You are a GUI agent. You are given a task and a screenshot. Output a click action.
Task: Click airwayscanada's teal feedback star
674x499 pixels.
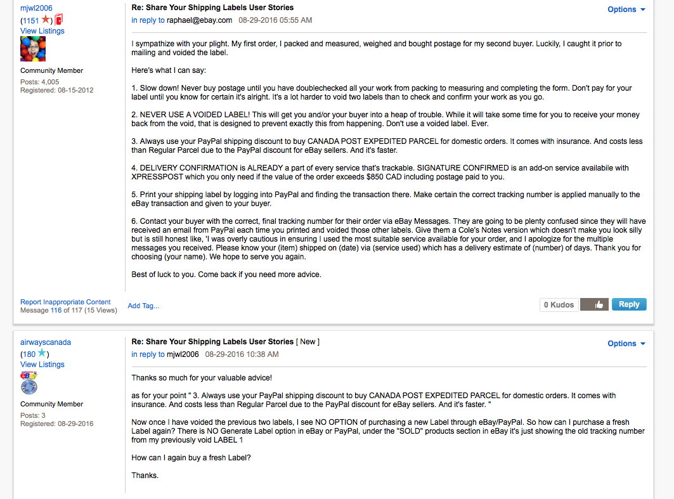pyautogui.click(x=42, y=354)
